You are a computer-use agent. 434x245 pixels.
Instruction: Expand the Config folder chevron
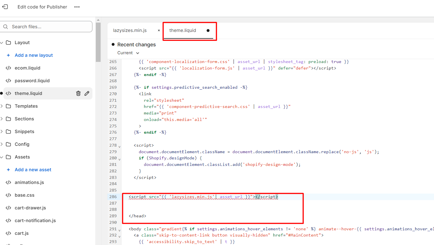[x=2, y=144]
